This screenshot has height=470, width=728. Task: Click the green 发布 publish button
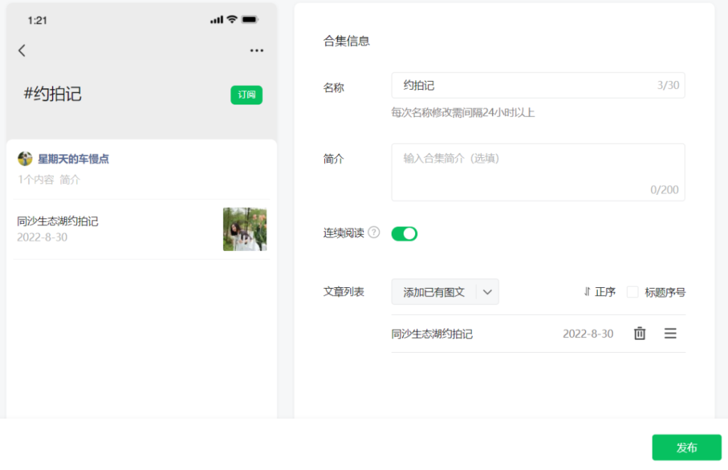(687, 447)
